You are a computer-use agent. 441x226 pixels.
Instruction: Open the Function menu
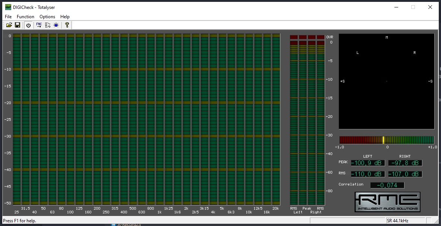tap(25, 17)
